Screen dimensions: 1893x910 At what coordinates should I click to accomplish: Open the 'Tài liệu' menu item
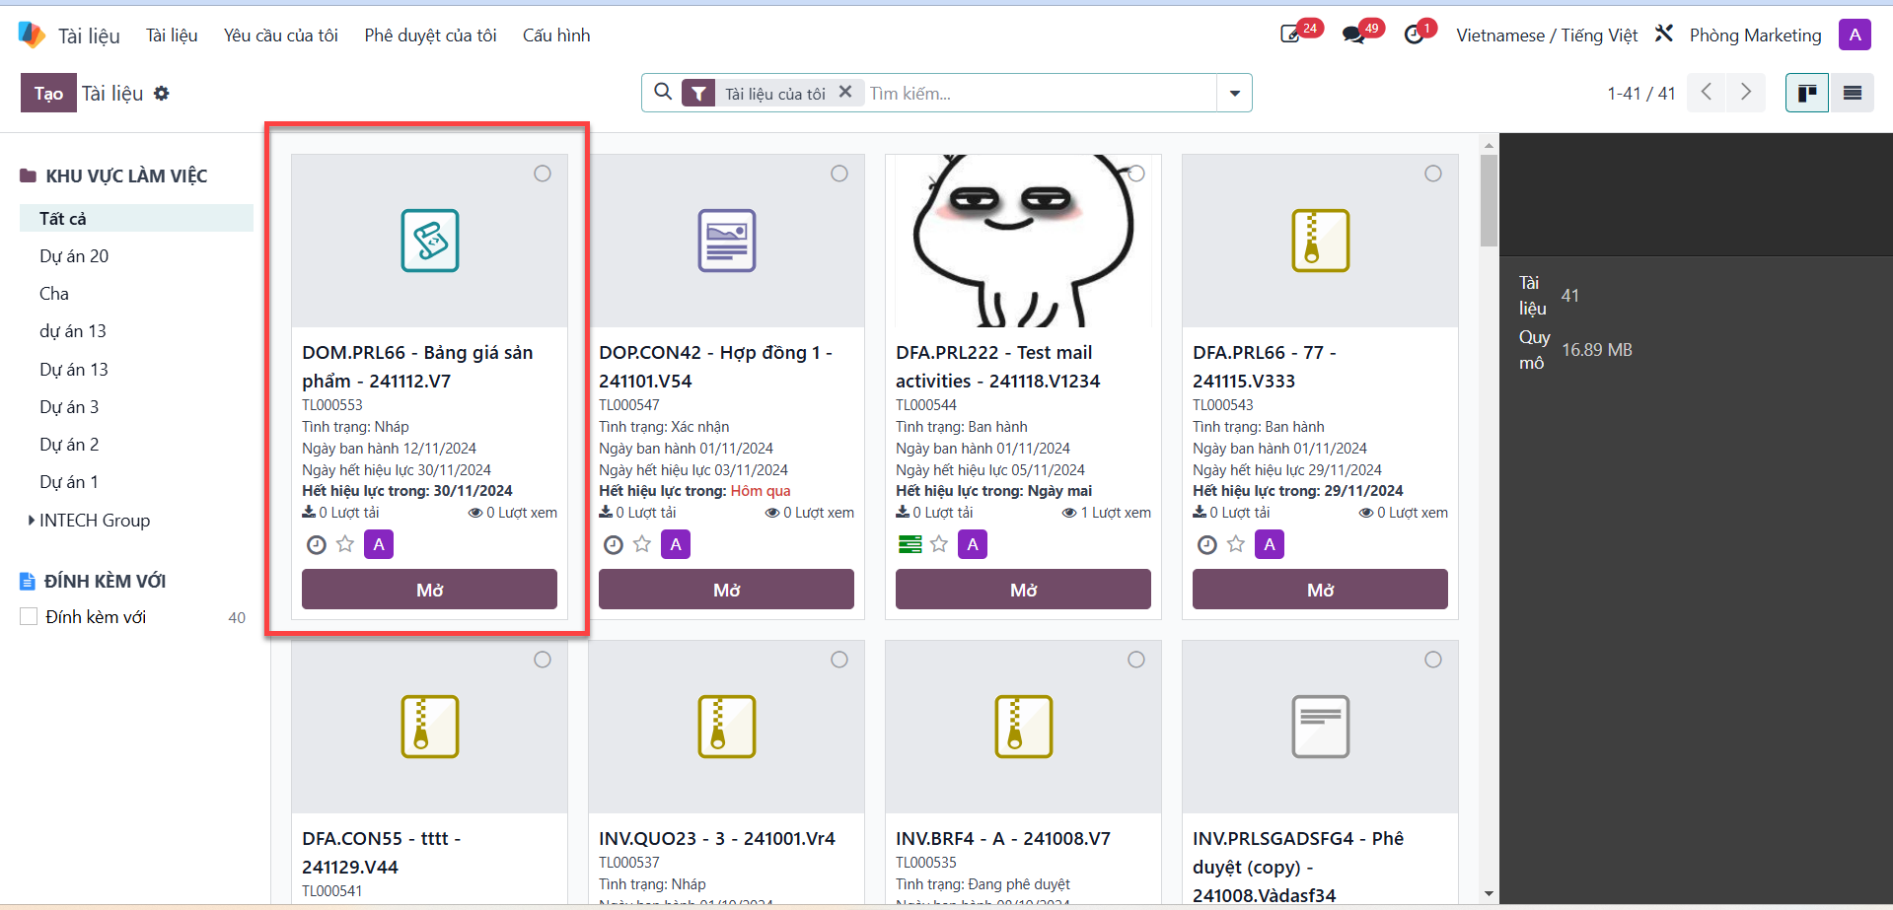[x=172, y=35]
